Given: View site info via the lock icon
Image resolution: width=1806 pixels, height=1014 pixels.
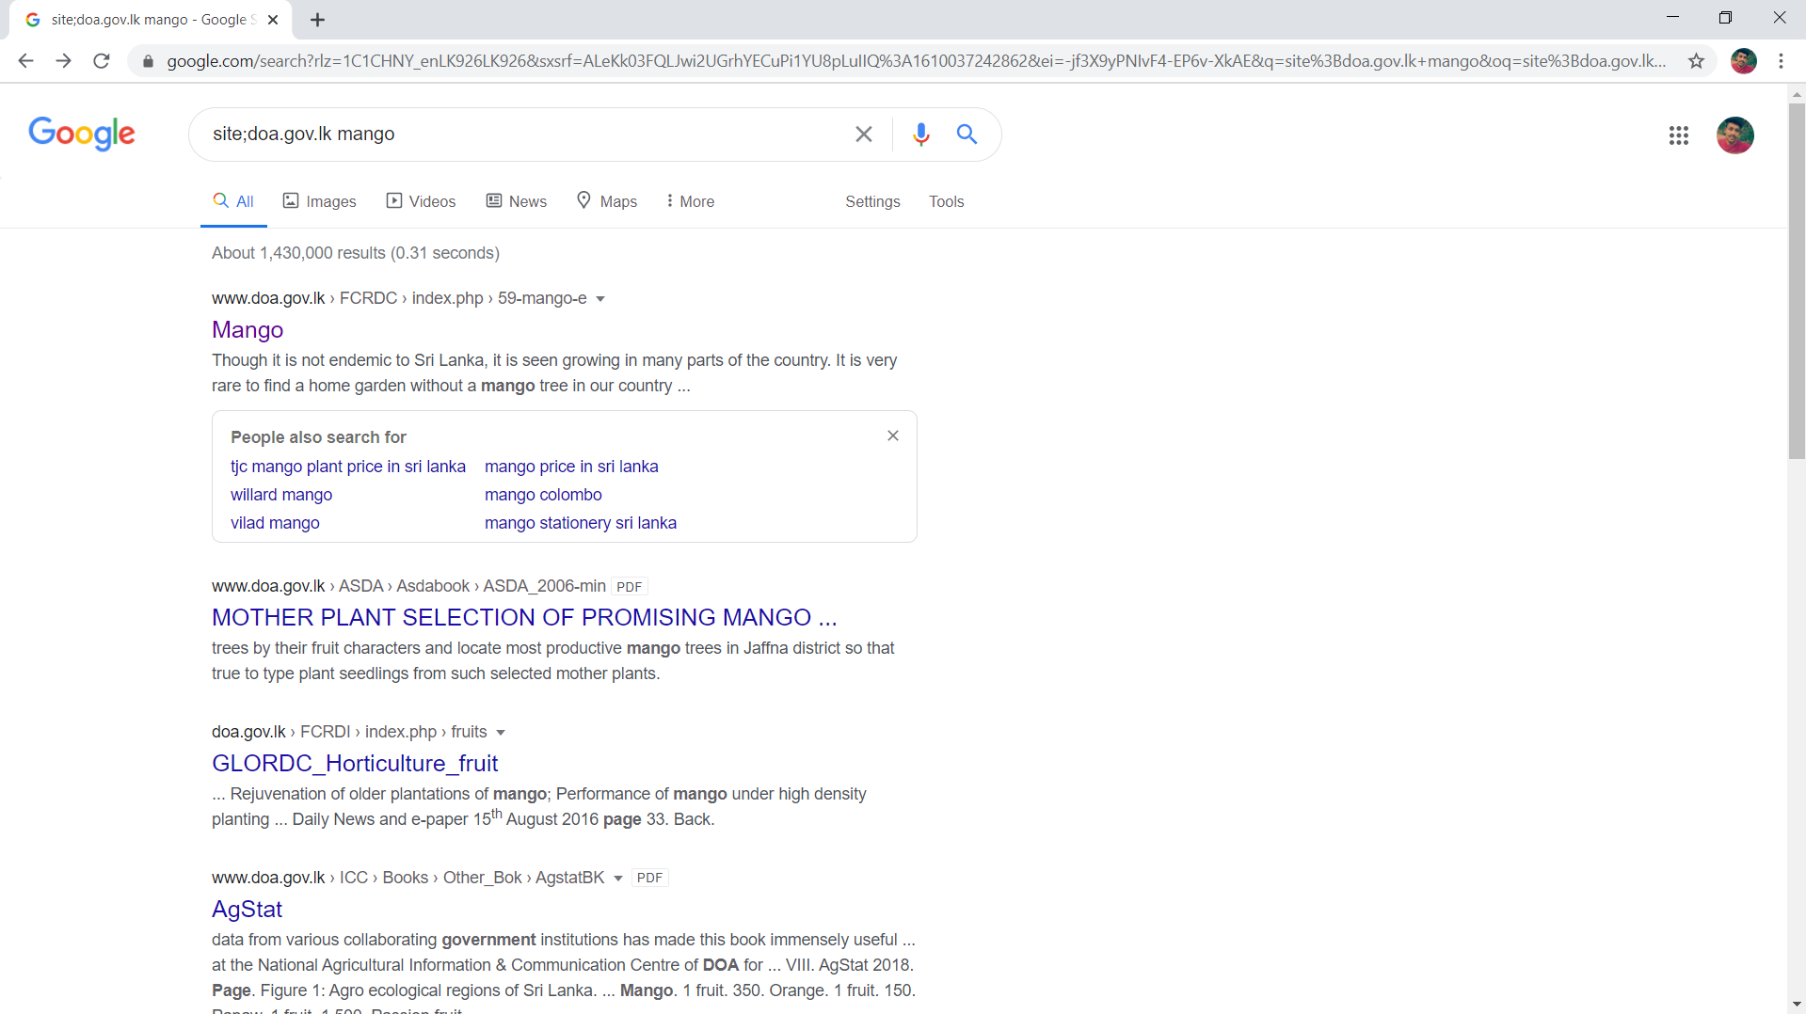Looking at the screenshot, I should 148,61.
